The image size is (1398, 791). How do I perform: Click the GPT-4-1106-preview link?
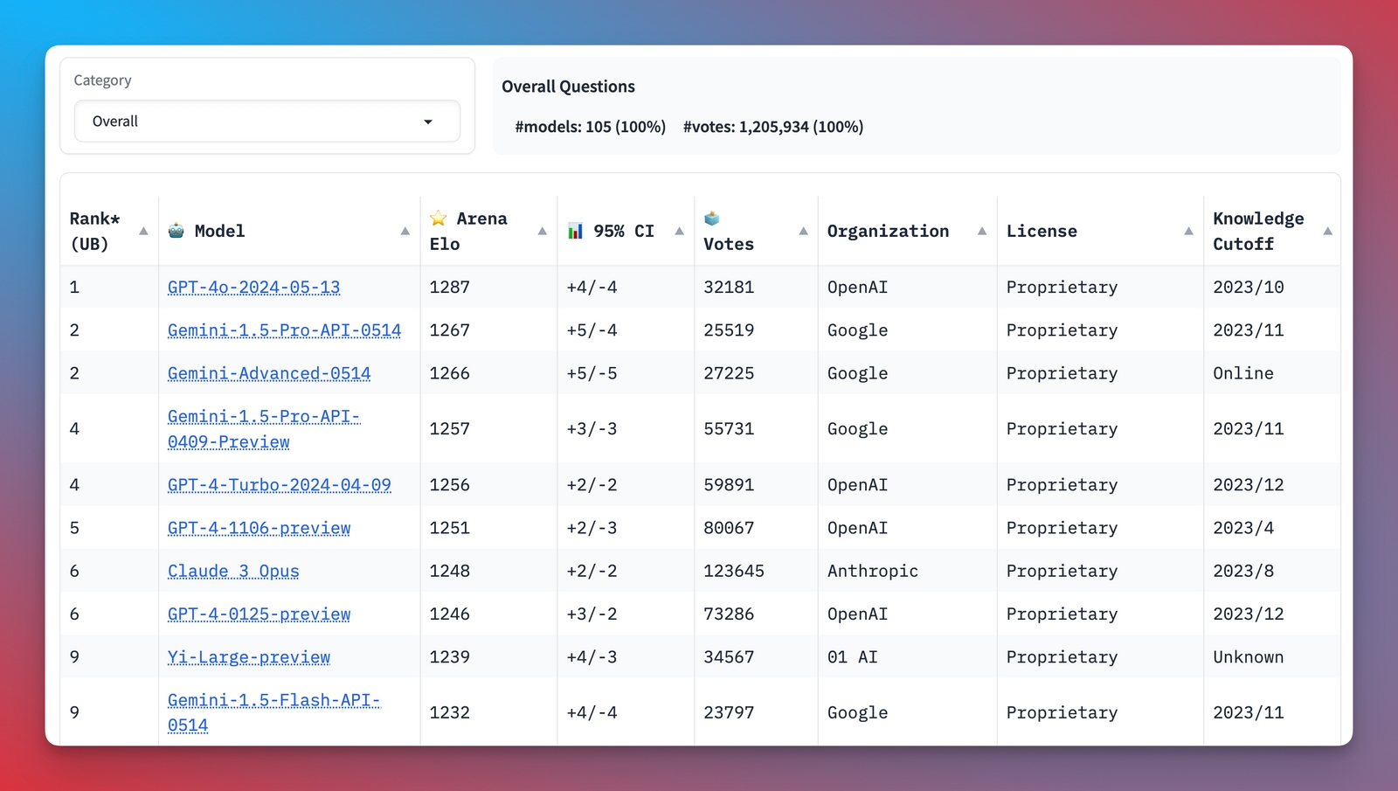(259, 528)
